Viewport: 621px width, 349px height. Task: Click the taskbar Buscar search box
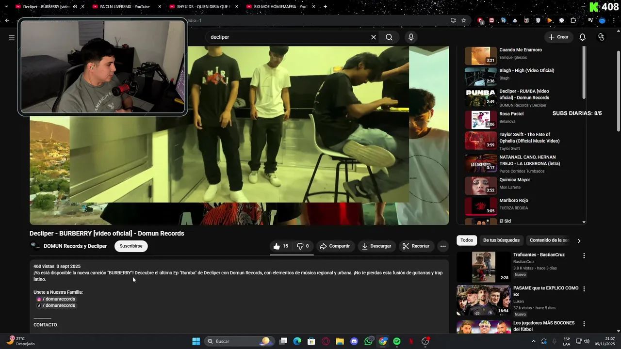[x=239, y=341]
